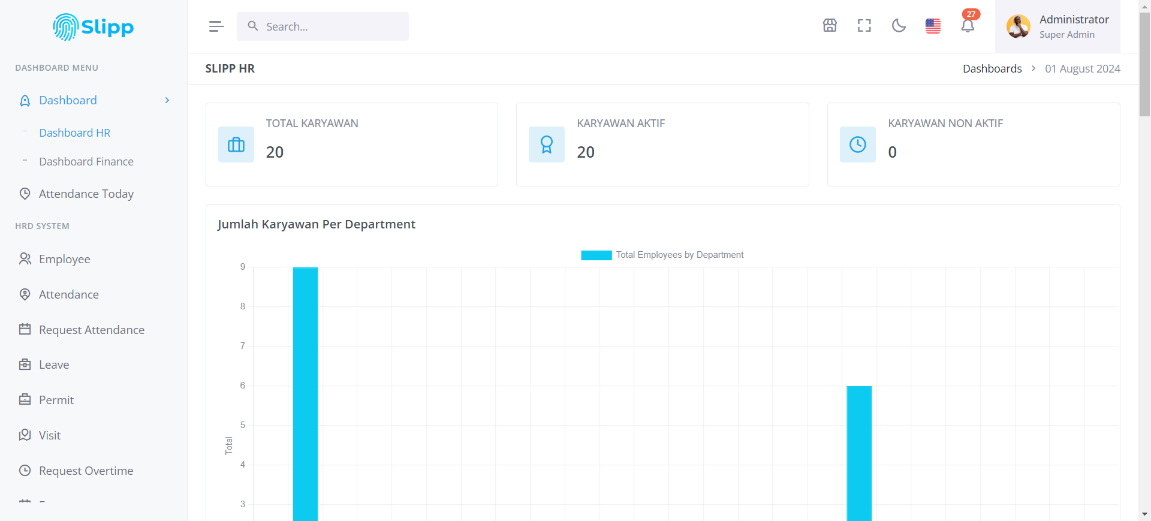The width and height of the screenshot is (1151, 521).
Task: Select Dashboard HR in the sidebar
Action: [x=75, y=132]
